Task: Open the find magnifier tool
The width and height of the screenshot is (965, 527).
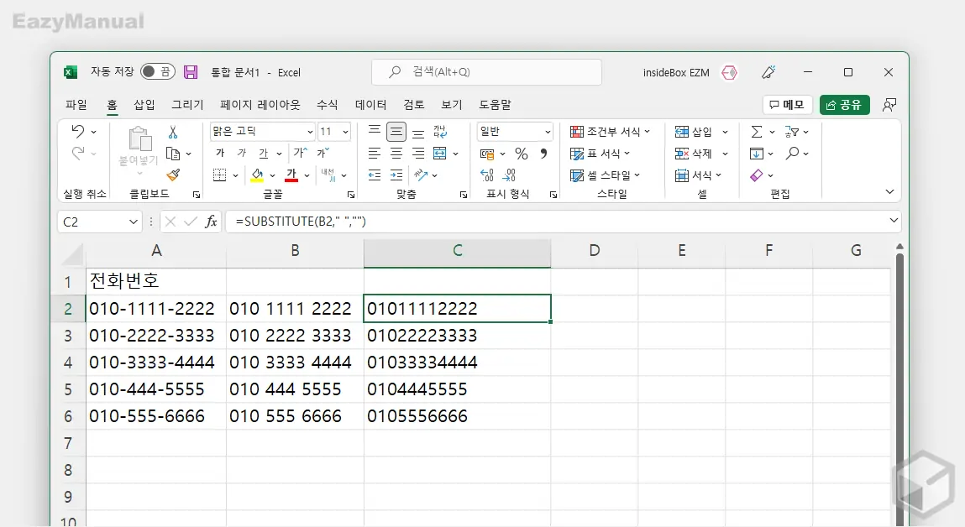Action: 793,154
